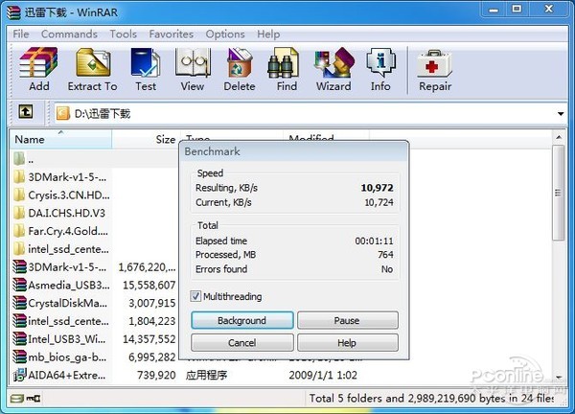Select the DA.I.CHS.HD.V3 folder icon
Viewport: 575px width, 414px height.
(x=19, y=213)
